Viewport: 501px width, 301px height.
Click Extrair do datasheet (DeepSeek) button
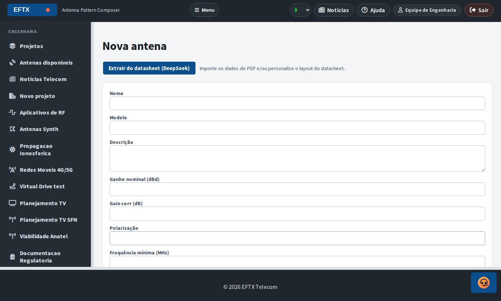149,68
